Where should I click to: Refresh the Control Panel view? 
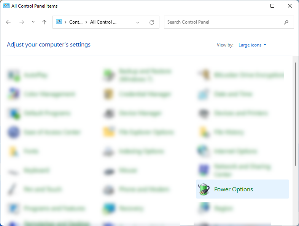[x=152, y=22]
